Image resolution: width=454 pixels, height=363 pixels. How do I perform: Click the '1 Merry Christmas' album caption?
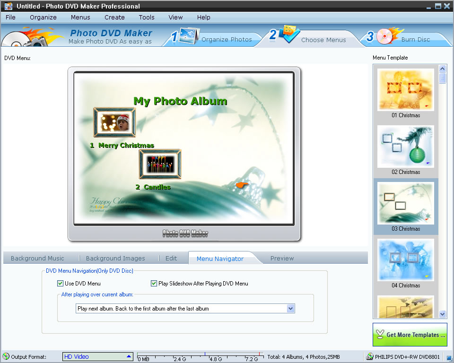[x=122, y=145]
